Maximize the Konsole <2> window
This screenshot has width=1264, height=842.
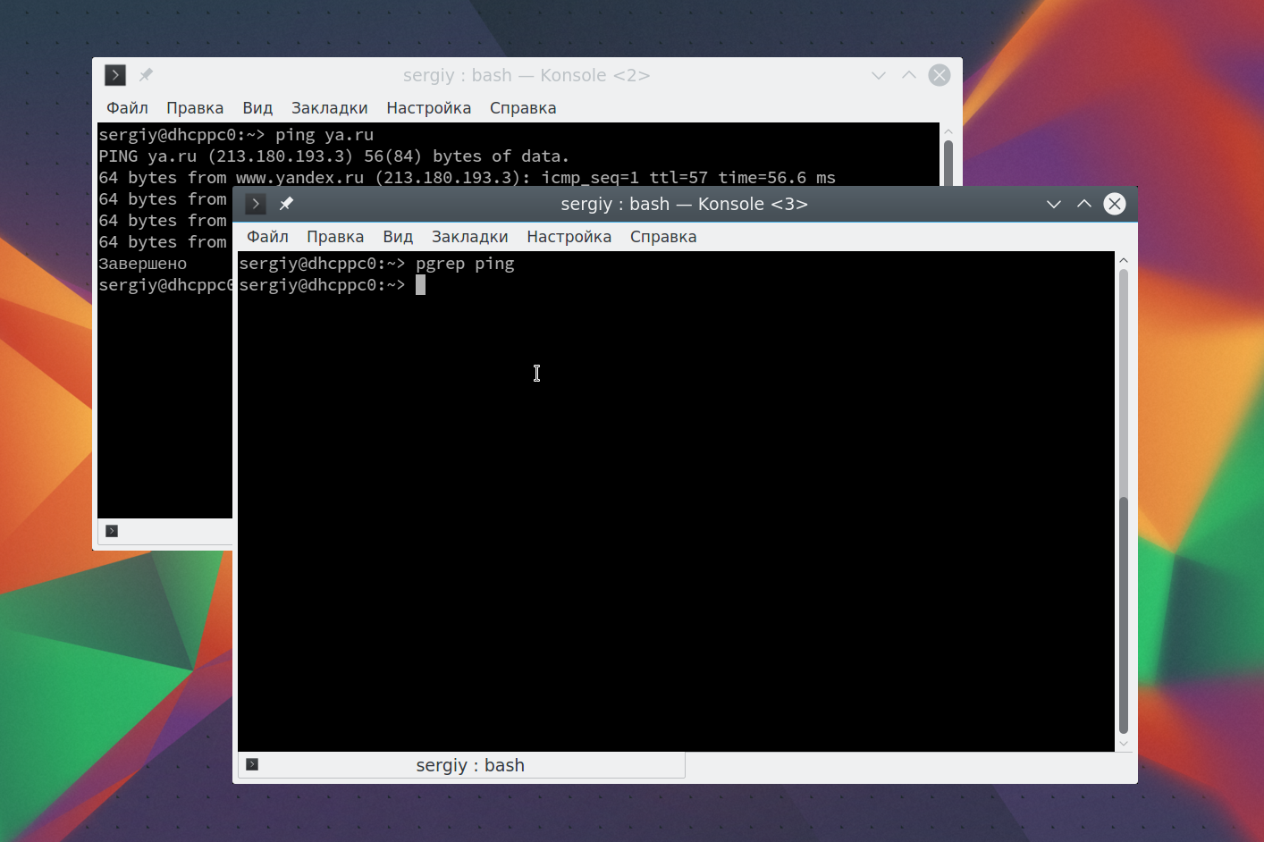[909, 75]
